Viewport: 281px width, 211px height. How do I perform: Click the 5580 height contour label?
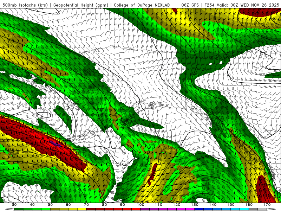coord(209,157)
